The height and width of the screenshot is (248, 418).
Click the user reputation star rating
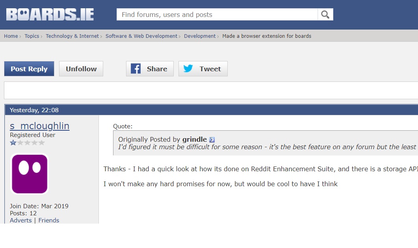27,143
